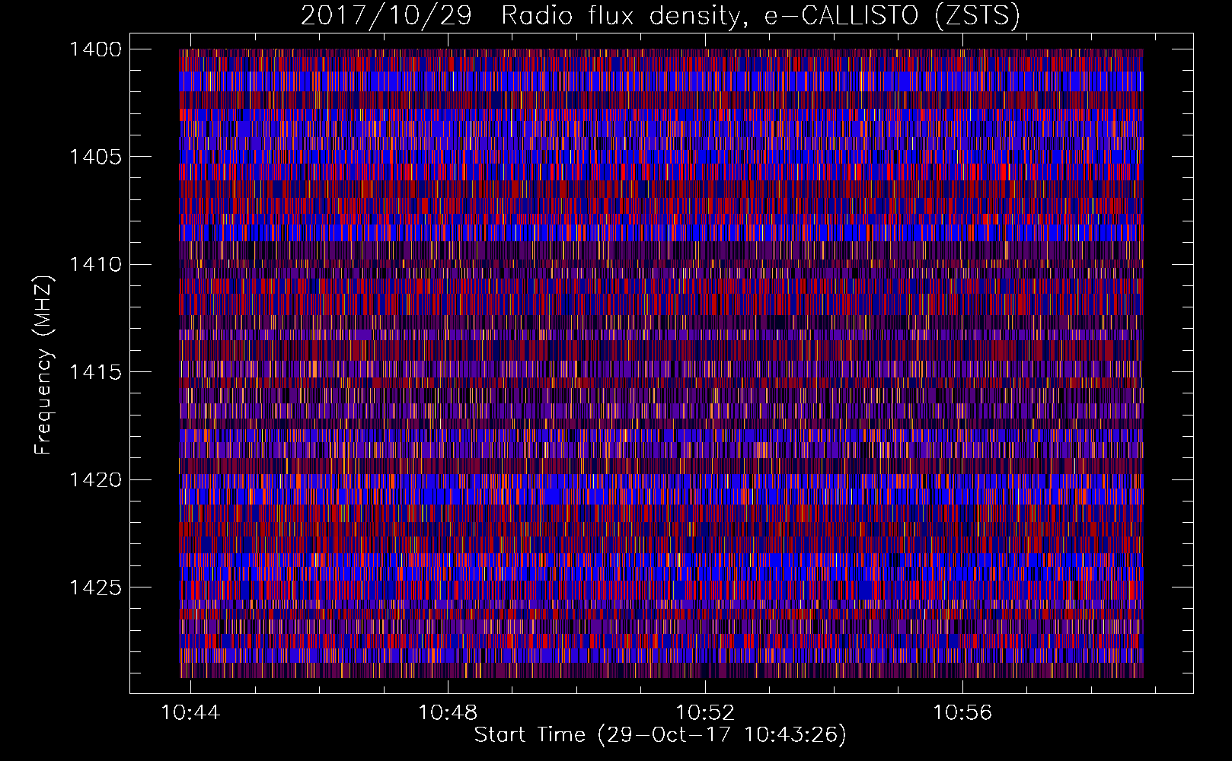Select the 1410 frequency axis label
The height and width of the screenshot is (761, 1232).
(x=95, y=265)
